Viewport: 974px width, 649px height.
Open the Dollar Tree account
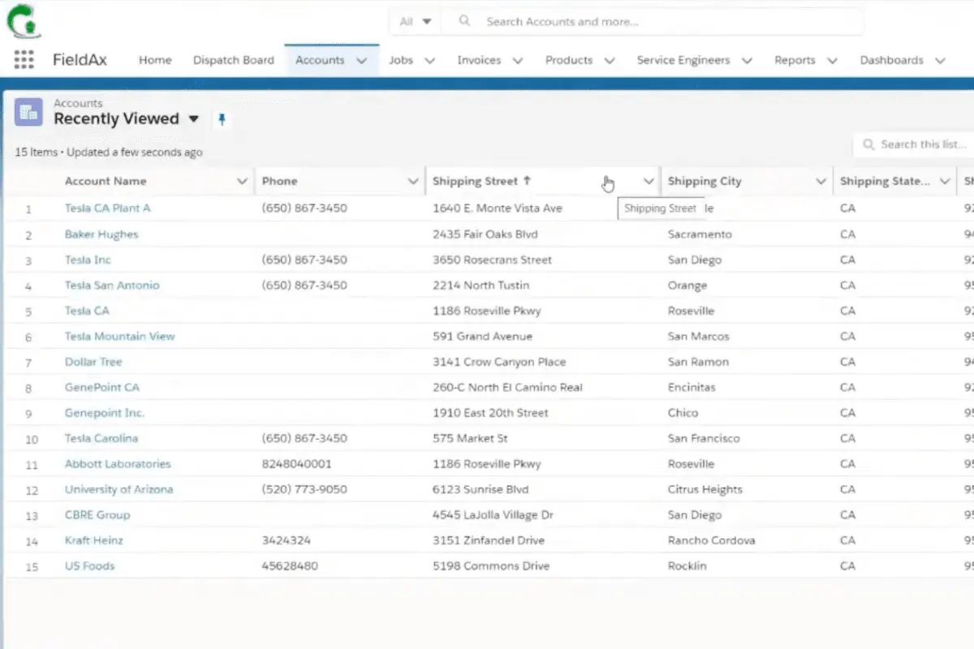pyautogui.click(x=93, y=362)
